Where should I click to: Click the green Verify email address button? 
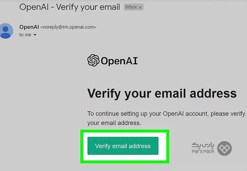pyautogui.click(x=123, y=146)
